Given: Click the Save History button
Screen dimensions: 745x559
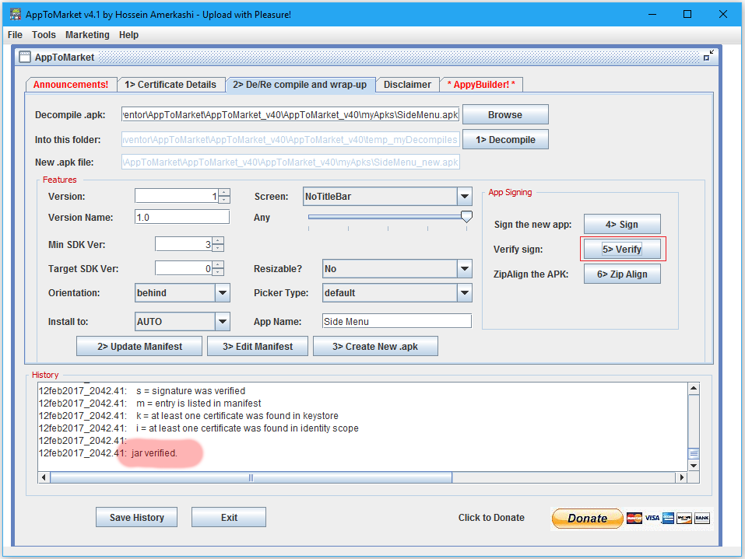Looking at the screenshot, I should tap(137, 517).
